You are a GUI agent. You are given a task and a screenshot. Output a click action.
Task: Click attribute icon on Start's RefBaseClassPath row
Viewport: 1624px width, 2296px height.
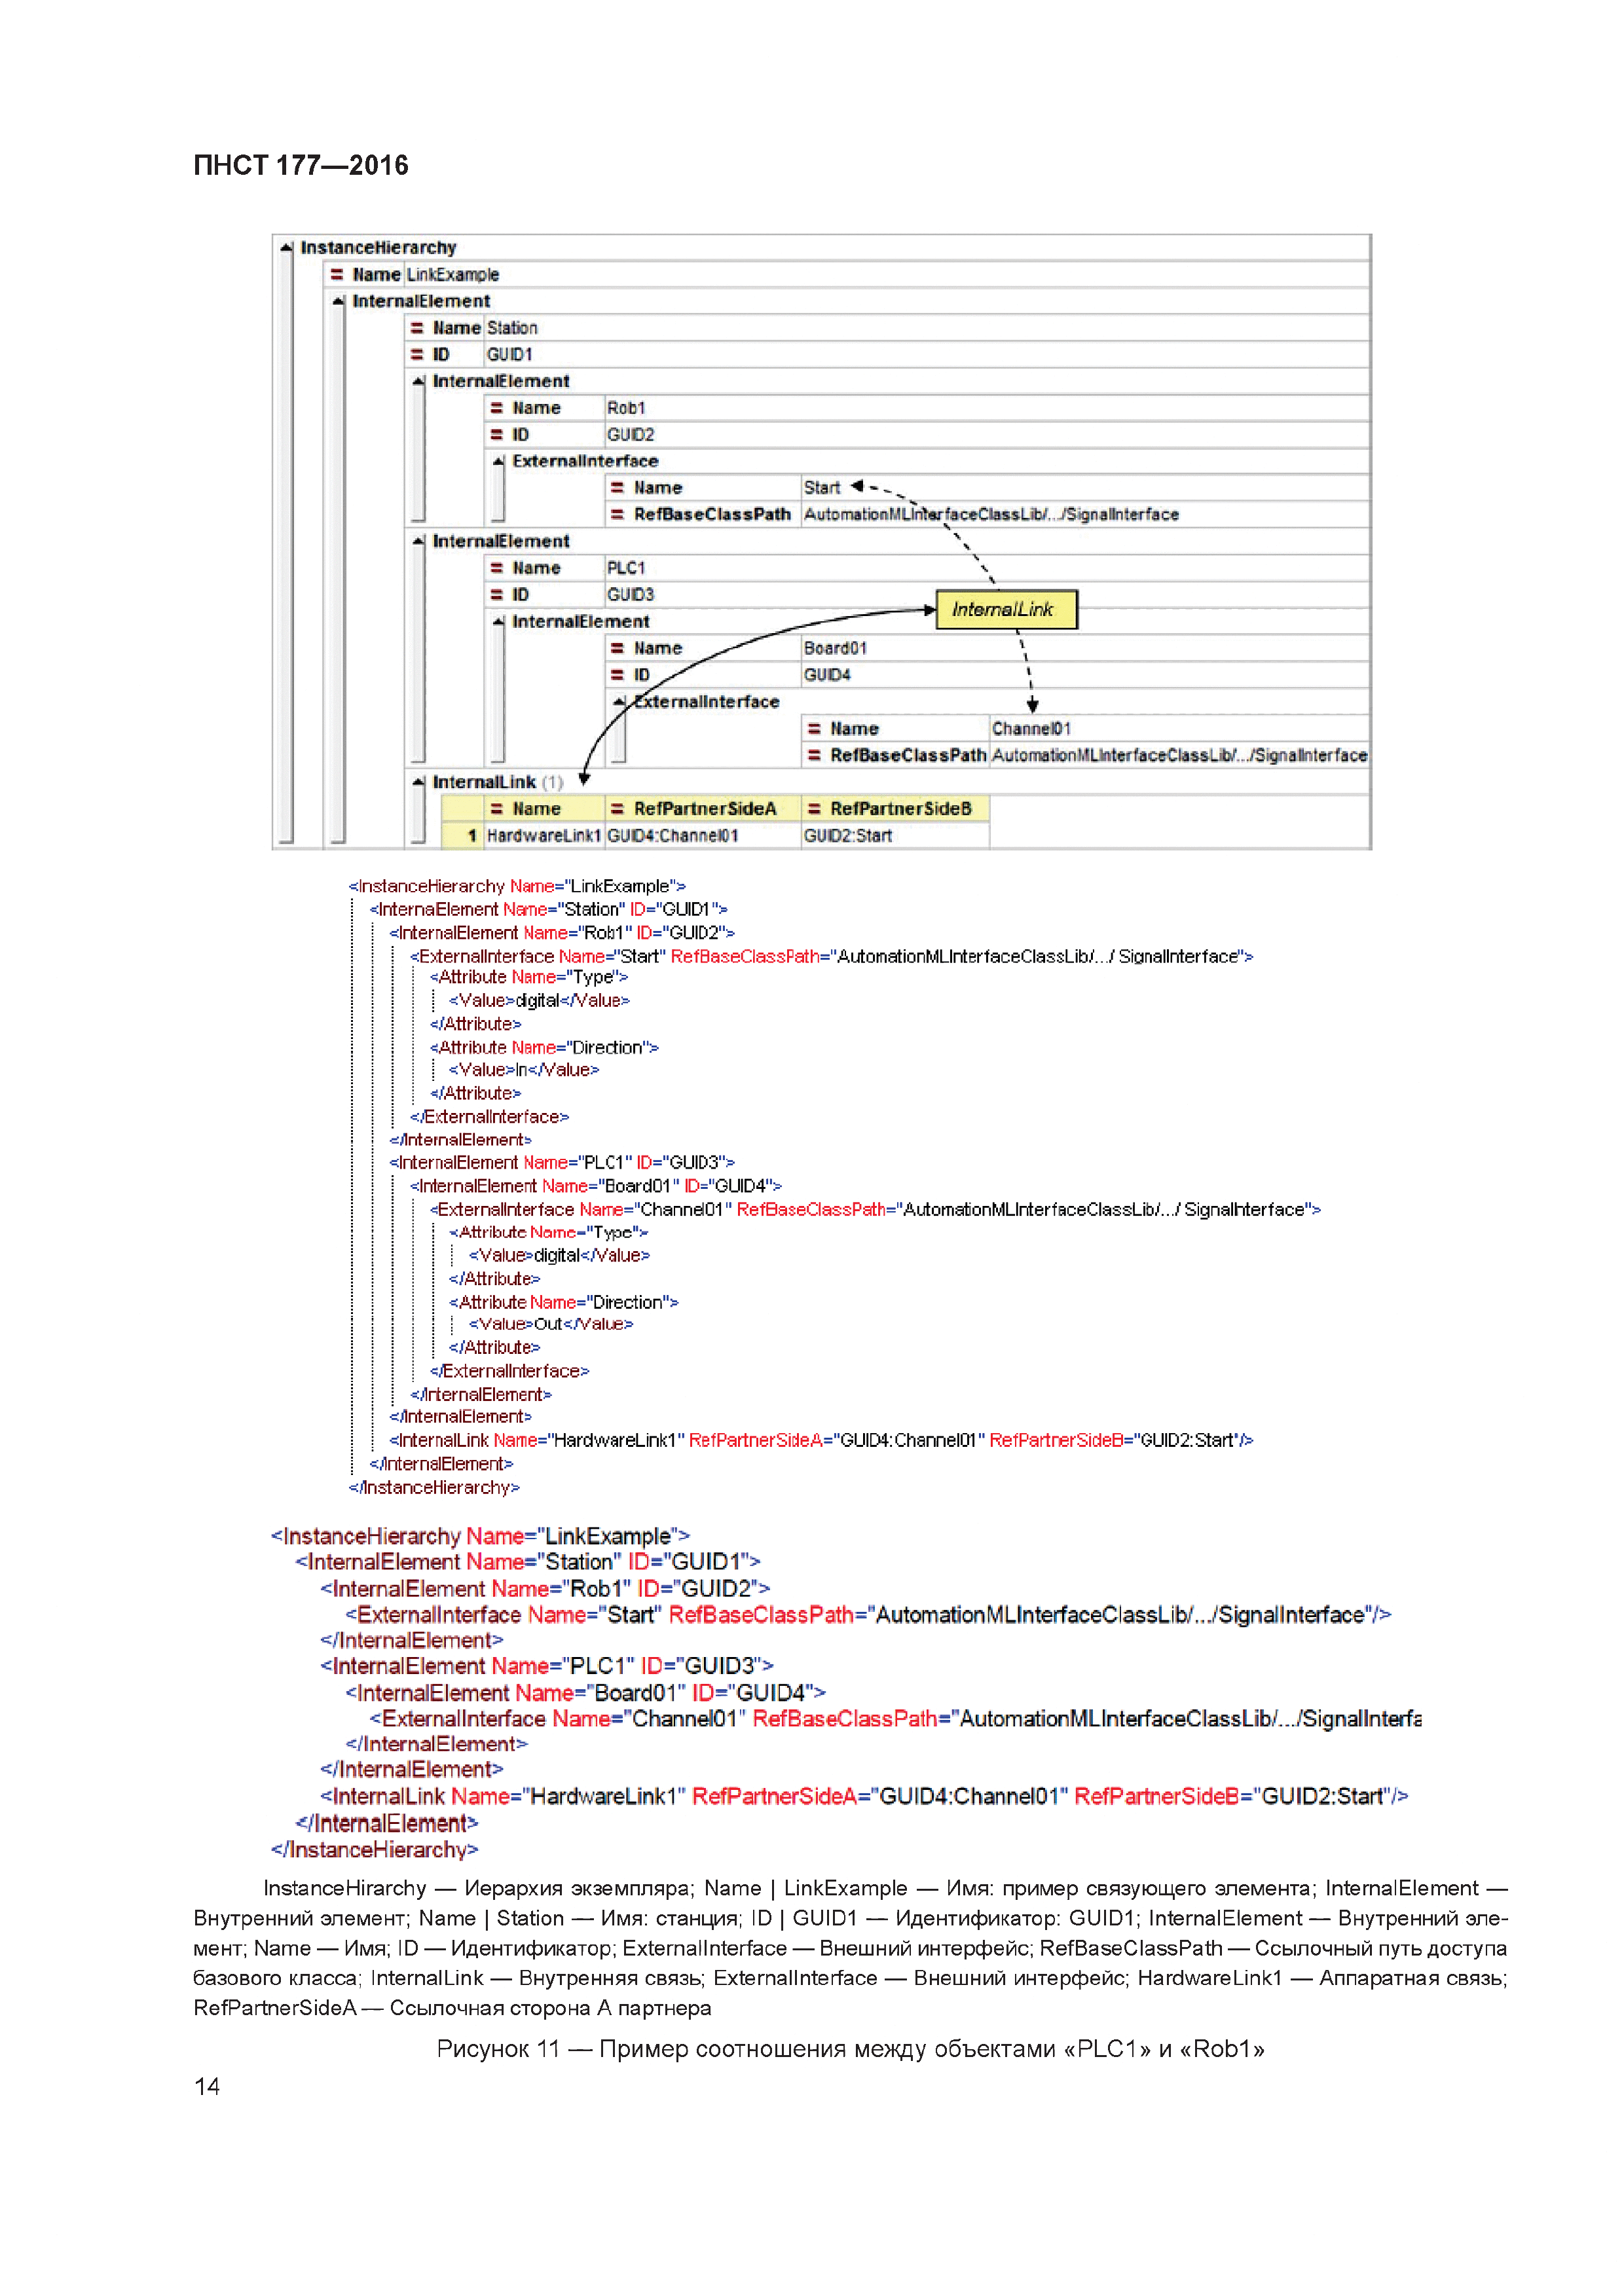[618, 514]
